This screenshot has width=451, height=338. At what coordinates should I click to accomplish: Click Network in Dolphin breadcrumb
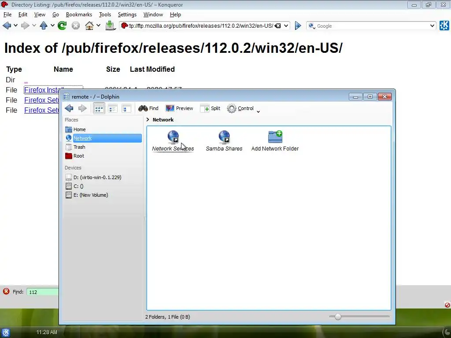point(163,120)
